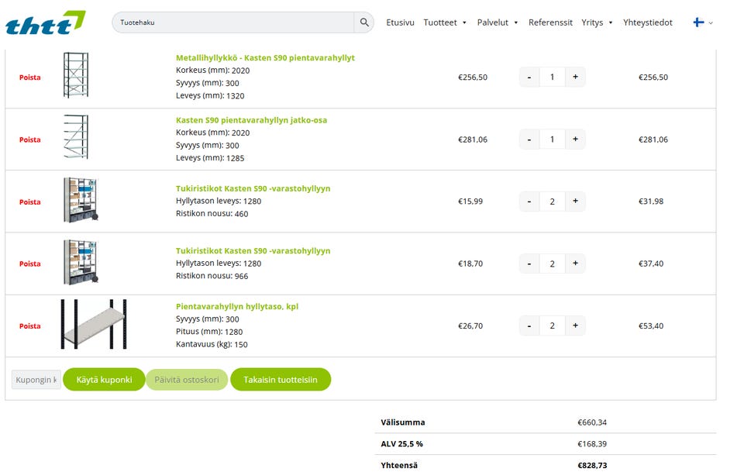
Task: Open thumbnail for Tukiristikot nousu 966
Action: click(x=81, y=262)
